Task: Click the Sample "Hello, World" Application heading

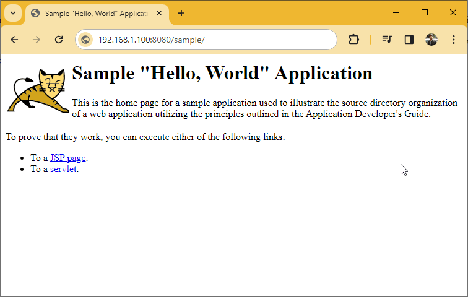Action: click(222, 73)
